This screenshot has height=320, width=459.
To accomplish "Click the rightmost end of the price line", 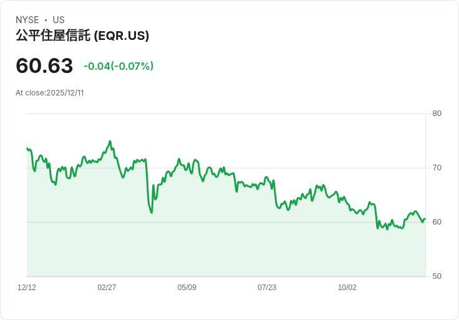I will tap(425, 219).
